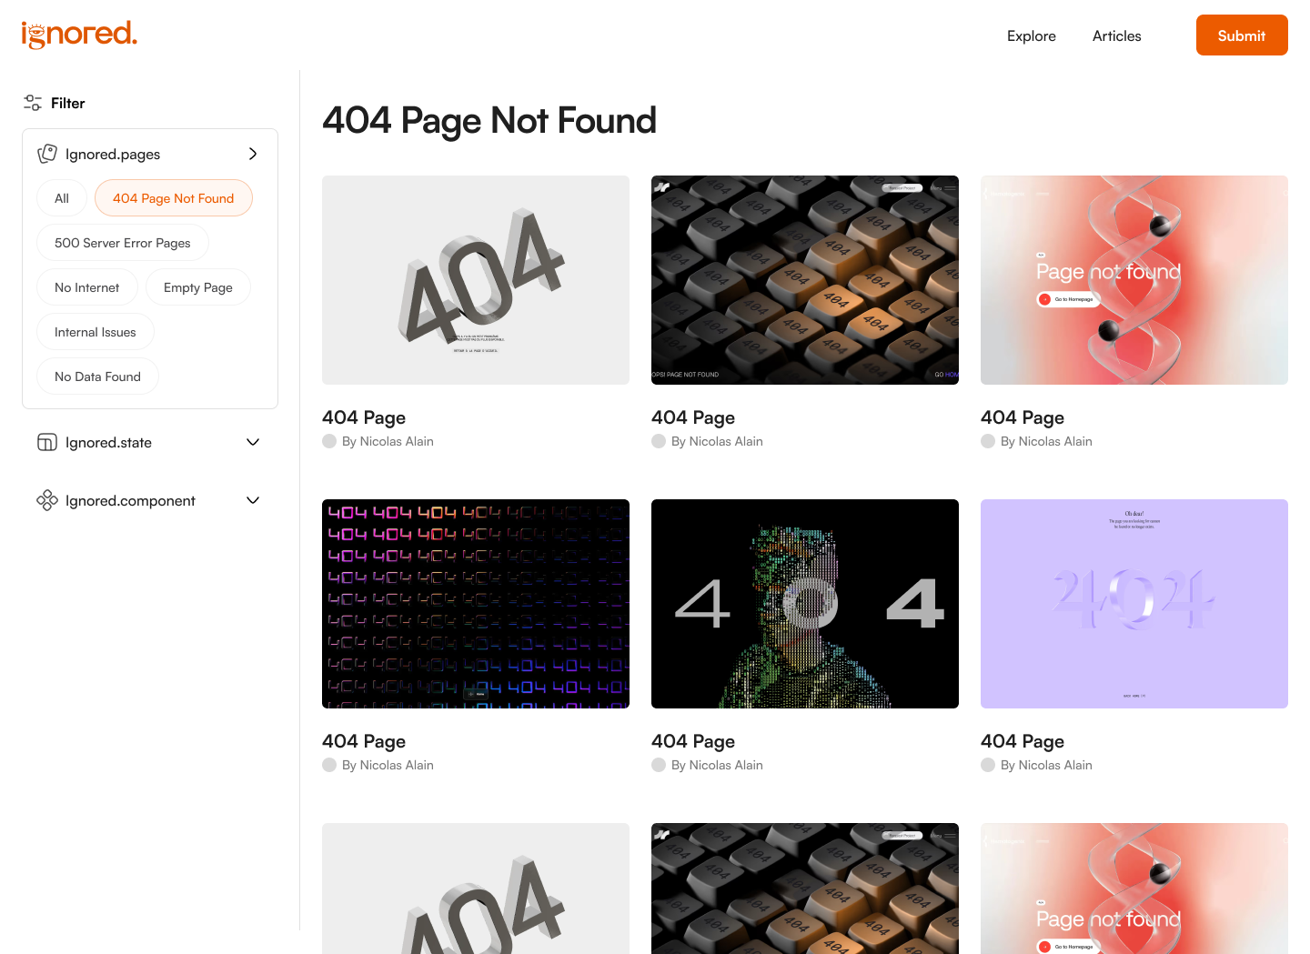Image resolution: width=1310 pixels, height=954 pixels.
Task: Click By Nicolas Alain under neon grid card
Action: click(x=388, y=765)
